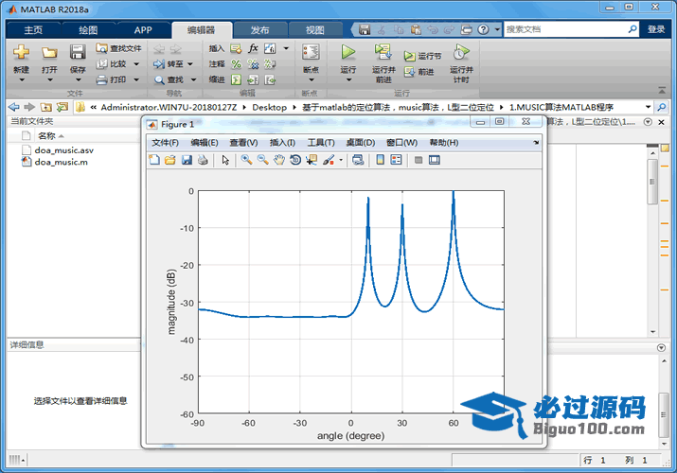Click Find Files (查找文件) button
Screen dimensions: 677x473
pyautogui.click(x=118, y=48)
